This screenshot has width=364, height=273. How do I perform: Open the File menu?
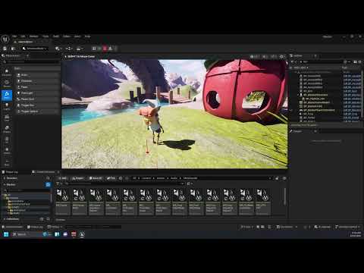[14, 36]
